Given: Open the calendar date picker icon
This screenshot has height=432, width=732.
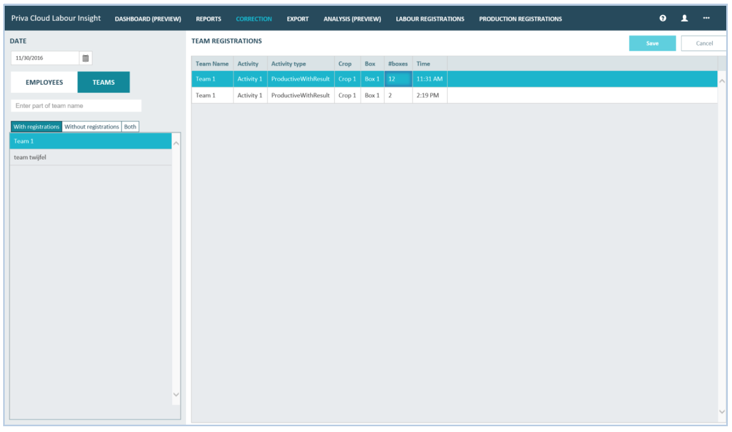Looking at the screenshot, I should [x=86, y=58].
